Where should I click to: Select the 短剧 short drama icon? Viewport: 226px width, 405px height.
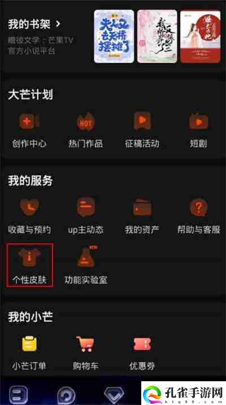click(198, 121)
